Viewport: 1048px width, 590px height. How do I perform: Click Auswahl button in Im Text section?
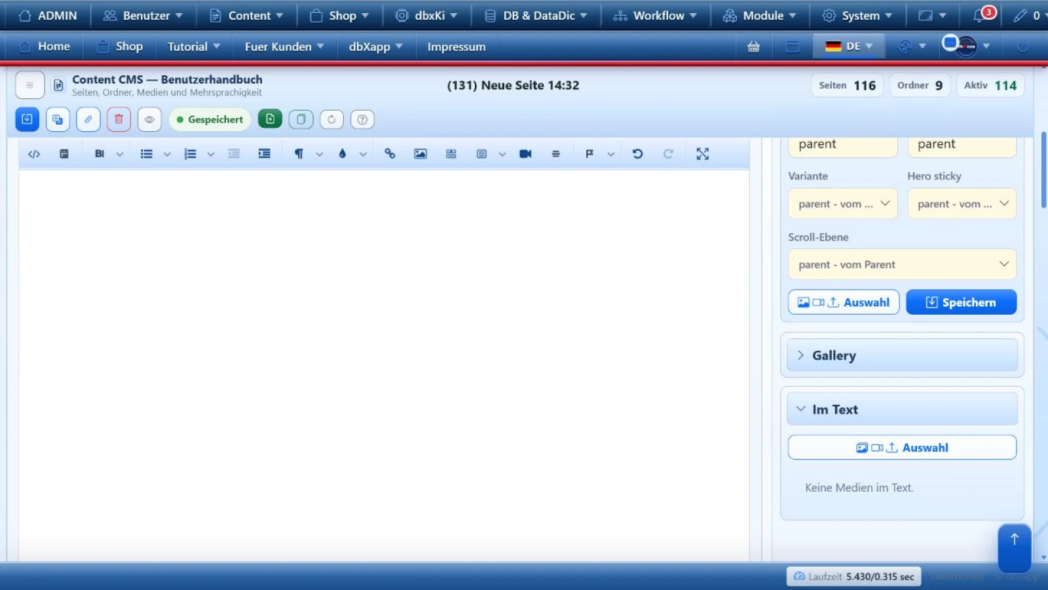click(x=902, y=448)
